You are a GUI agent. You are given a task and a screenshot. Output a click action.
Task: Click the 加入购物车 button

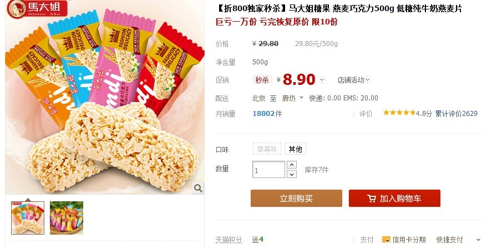pyautogui.click(x=394, y=199)
